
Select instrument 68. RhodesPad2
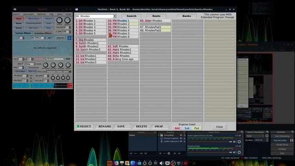coord(155,30)
